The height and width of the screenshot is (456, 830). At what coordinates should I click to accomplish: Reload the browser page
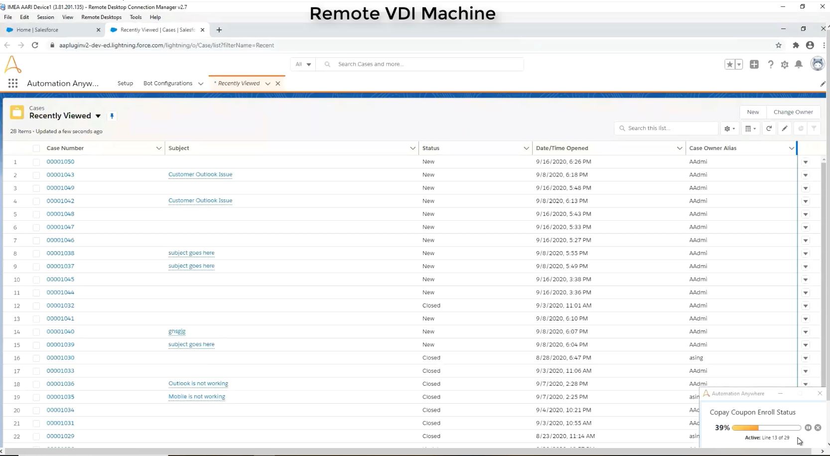(x=35, y=45)
